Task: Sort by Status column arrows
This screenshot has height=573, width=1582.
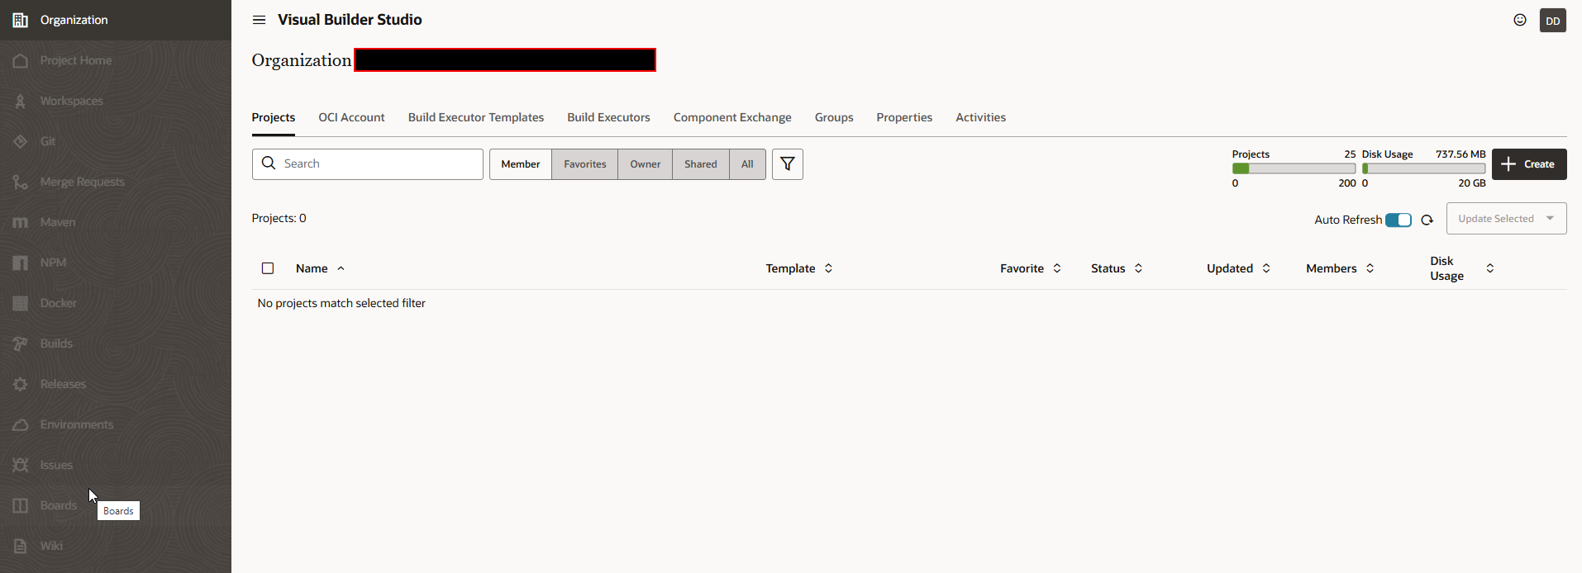Action: tap(1138, 268)
